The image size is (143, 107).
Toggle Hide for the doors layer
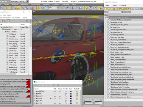55,94
